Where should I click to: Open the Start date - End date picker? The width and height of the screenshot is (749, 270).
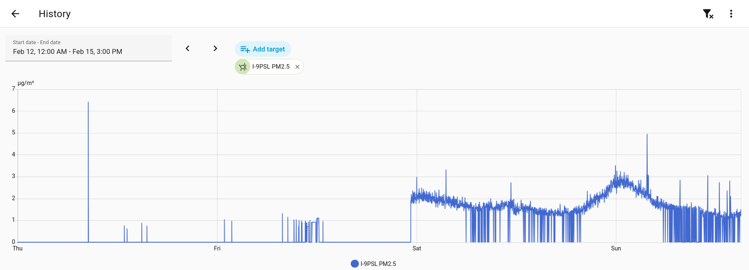click(x=88, y=48)
